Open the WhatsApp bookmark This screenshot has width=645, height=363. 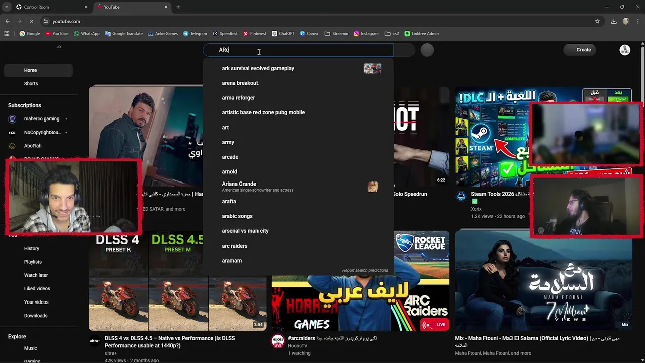[x=86, y=34]
